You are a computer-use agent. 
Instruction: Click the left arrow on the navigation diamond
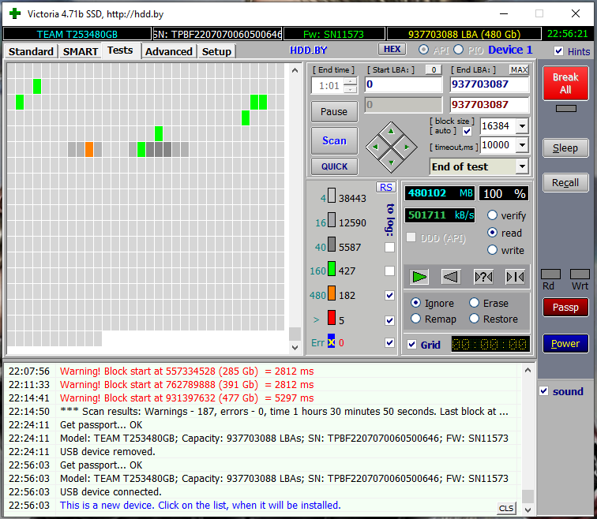point(375,147)
